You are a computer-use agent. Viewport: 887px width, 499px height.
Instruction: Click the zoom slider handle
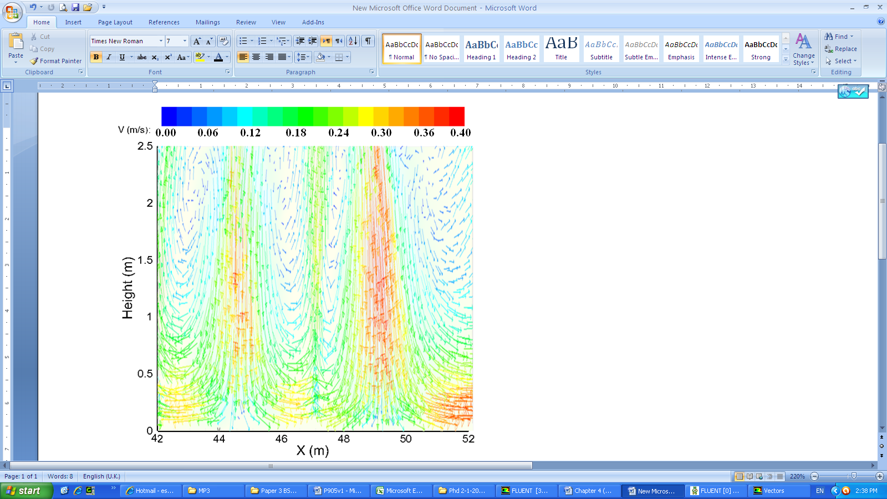854,476
